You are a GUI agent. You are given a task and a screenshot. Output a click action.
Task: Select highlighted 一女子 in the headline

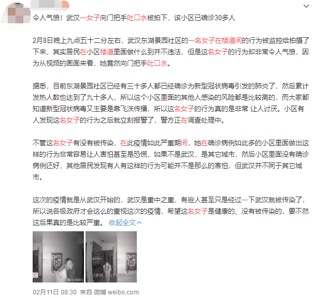pos(90,18)
